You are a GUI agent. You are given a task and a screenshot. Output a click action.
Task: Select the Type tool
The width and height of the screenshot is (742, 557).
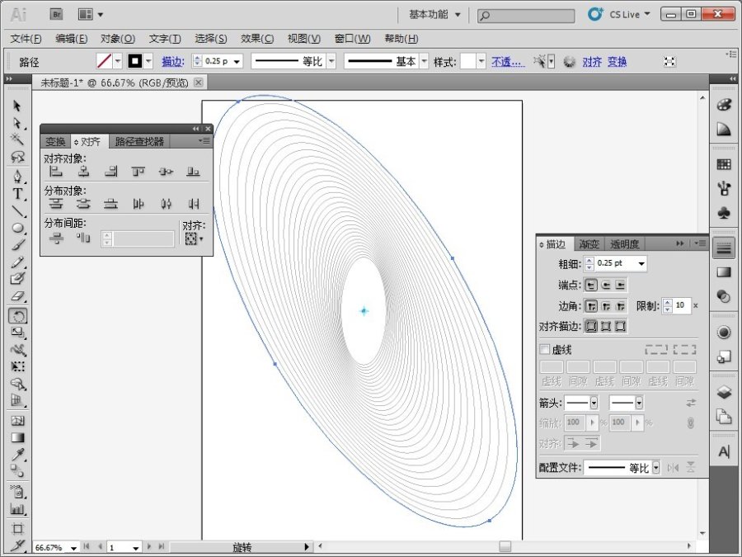tap(17, 194)
